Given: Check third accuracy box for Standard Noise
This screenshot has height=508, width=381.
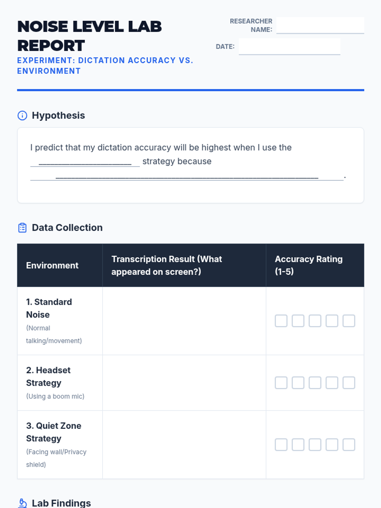Looking at the screenshot, I should click(x=315, y=321).
